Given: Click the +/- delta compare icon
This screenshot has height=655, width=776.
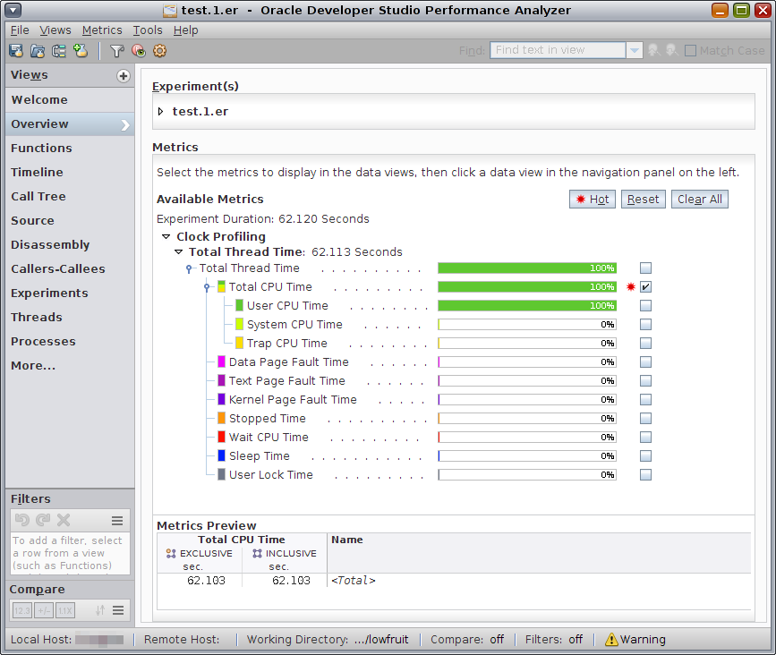Looking at the screenshot, I should pyautogui.click(x=44, y=610).
